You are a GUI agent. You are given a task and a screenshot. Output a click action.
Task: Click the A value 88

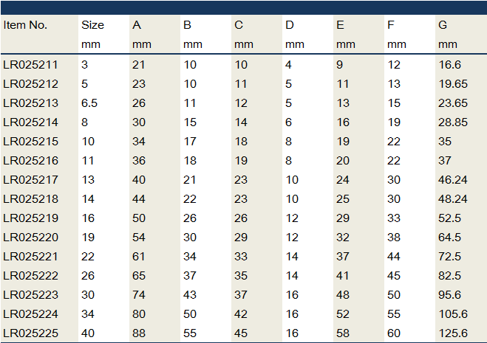[x=138, y=333]
